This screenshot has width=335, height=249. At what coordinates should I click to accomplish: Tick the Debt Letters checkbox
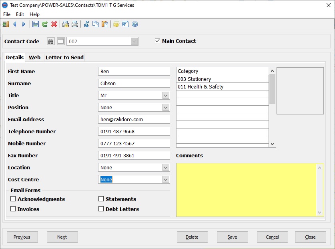click(101, 209)
